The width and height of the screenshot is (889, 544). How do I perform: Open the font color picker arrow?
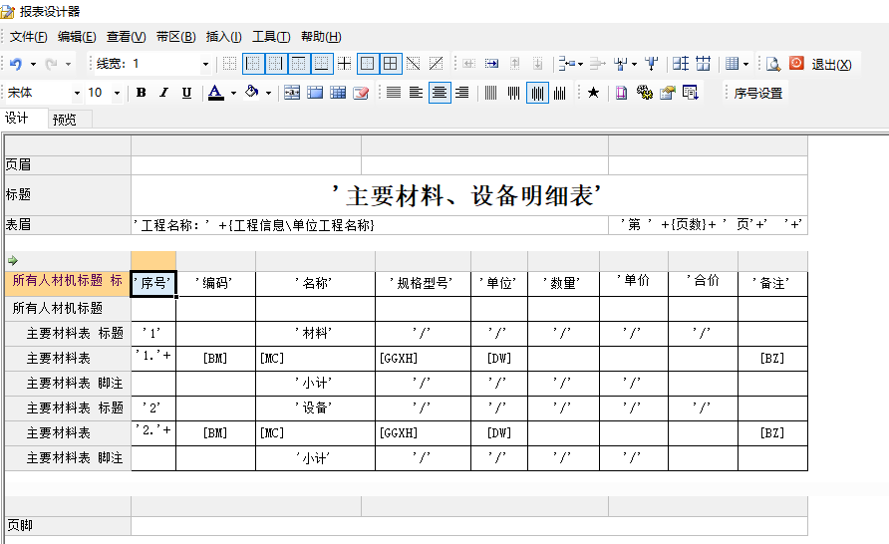click(233, 93)
